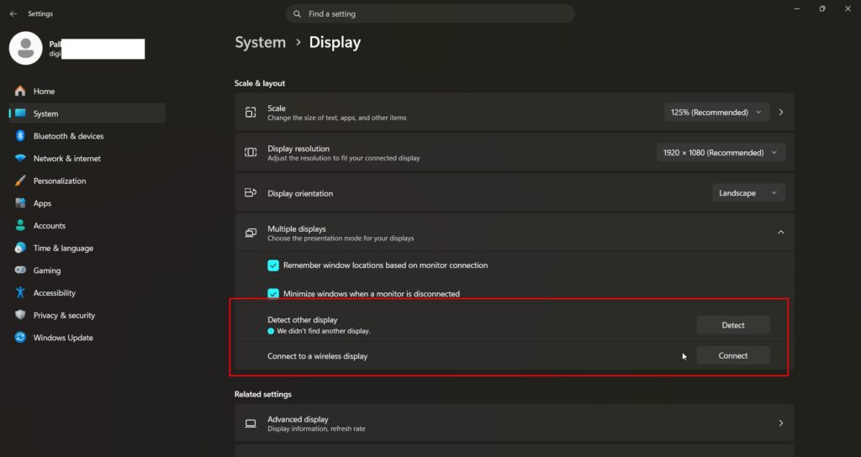Click the System monitor icon in the sidebar

click(20, 113)
